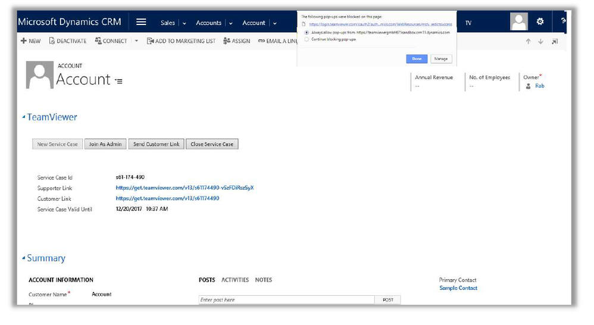Image resolution: width=594 pixels, height=325 pixels.
Task: Go to next record with down arrow
Action: coord(540,41)
